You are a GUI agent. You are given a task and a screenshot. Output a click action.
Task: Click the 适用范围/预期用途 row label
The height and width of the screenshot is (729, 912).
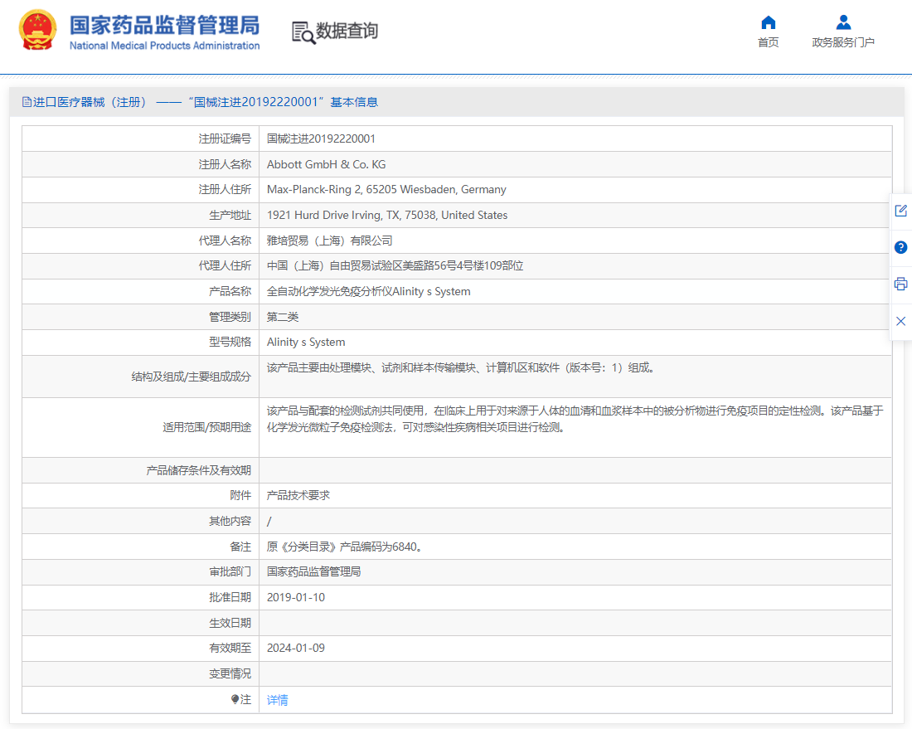coord(207,428)
